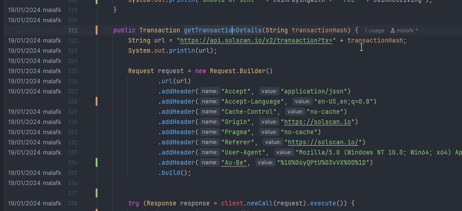
Task: Click the client field in the try statement
Action: coord(232,204)
